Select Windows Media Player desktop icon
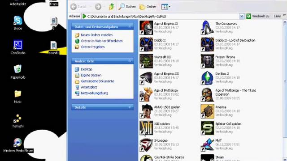Image resolution: width=287 pixels, height=161 pixels. 18,143
